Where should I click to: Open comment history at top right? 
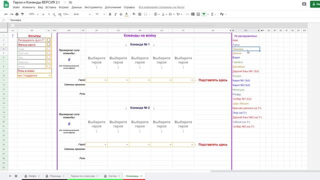(304, 4)
